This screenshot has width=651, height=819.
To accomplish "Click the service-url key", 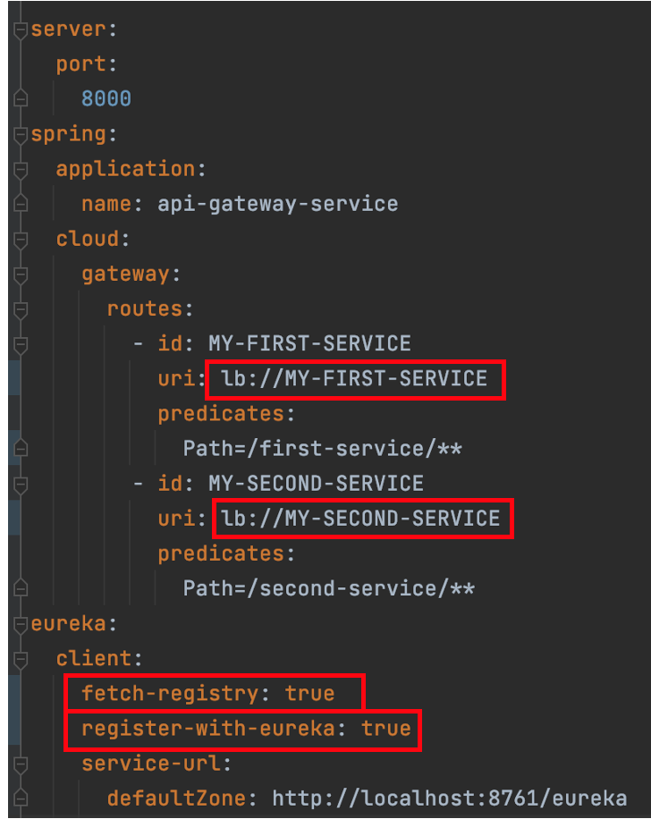I will 150,764.
